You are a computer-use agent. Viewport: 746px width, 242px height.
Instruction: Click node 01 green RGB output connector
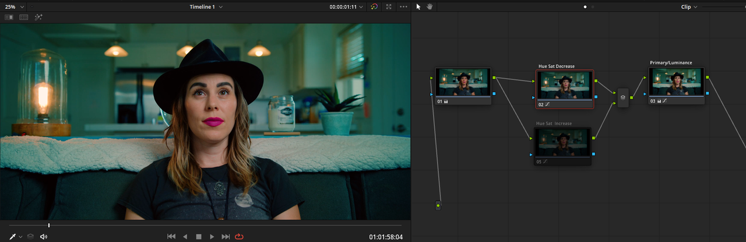click(x=494, y=77)
